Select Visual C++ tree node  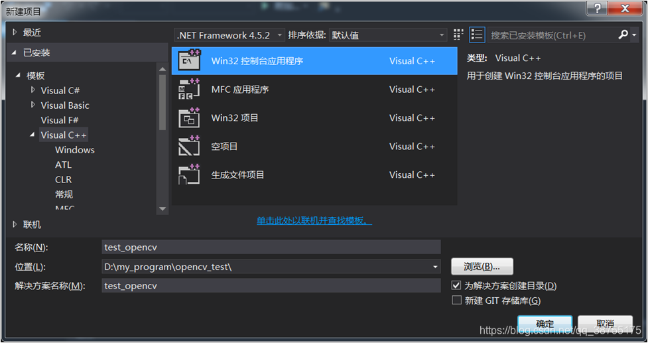64,135
